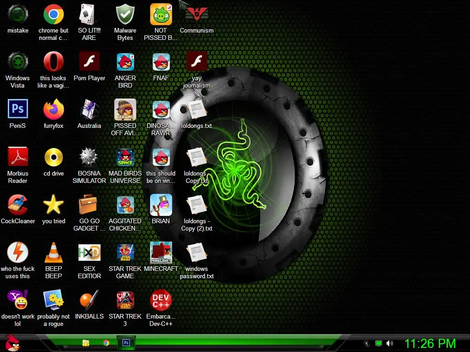Open 'loldongs - Copy.txt' file
The height and width of the screenshot is (352, 470).
[196, 157]
